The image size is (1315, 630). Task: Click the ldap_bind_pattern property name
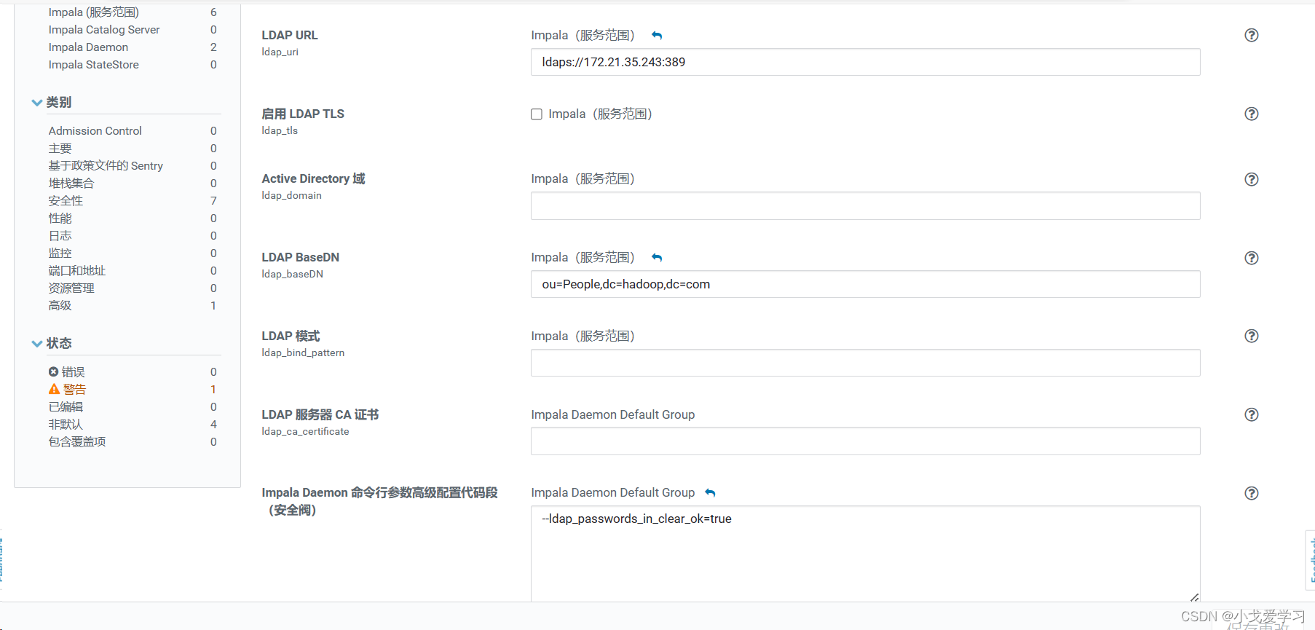coord(303,353)
